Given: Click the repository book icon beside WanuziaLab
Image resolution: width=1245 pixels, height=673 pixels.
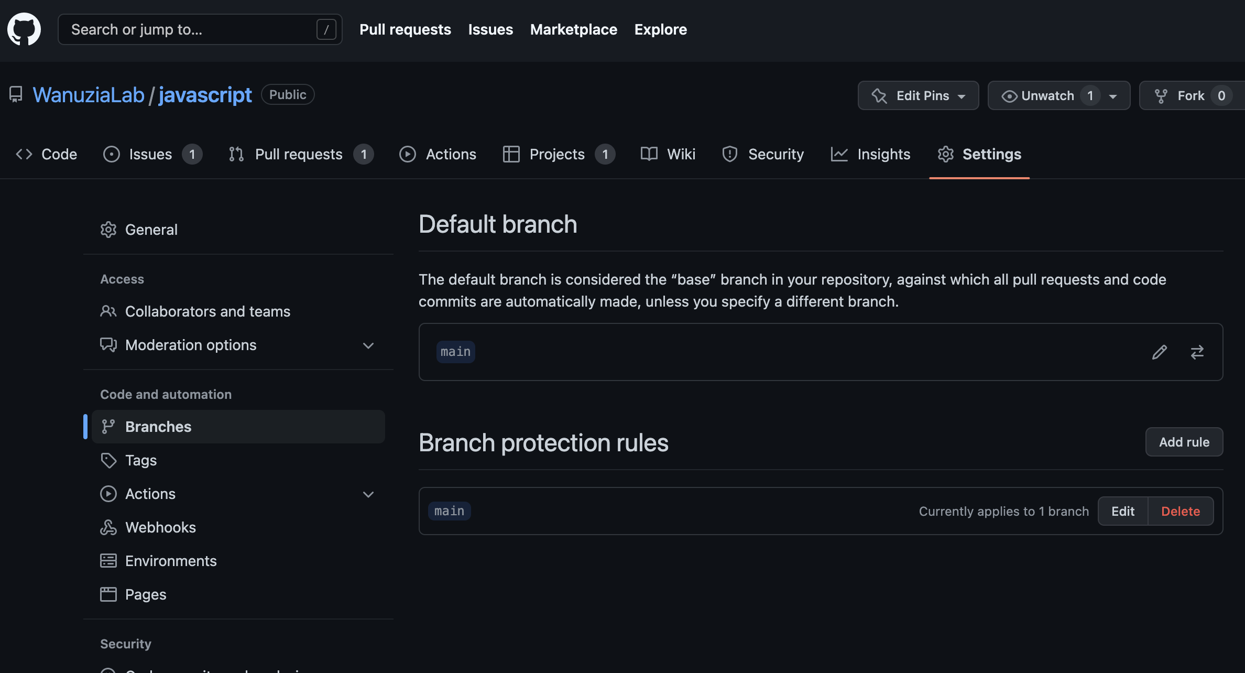Looking at the screenshot, I should pos(16,95).
